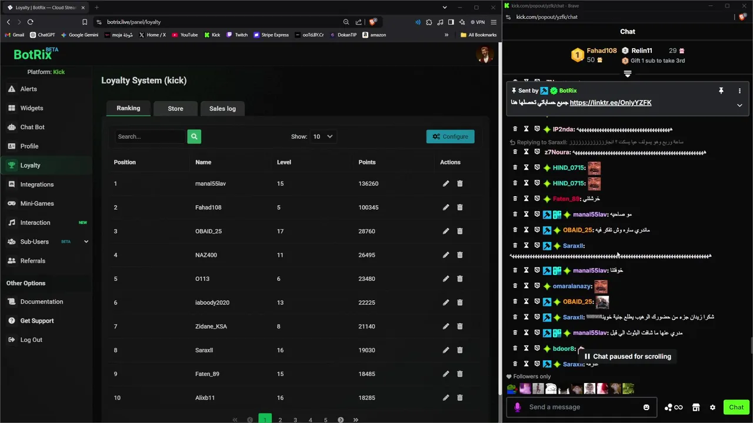Open the All Bookmarks folder

(478, 35)
